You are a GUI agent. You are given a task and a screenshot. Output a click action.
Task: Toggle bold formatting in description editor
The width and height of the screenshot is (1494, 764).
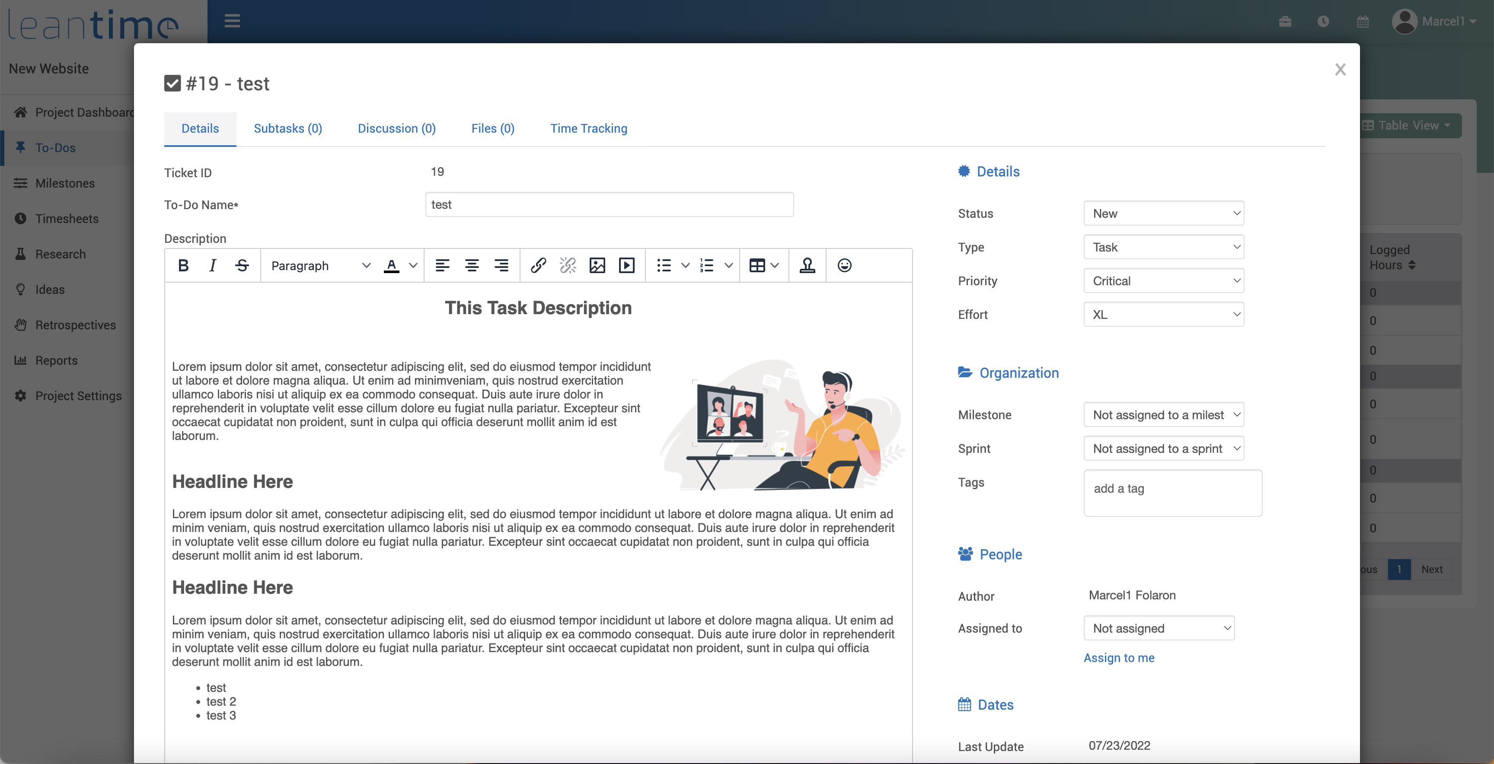point(183,265)
